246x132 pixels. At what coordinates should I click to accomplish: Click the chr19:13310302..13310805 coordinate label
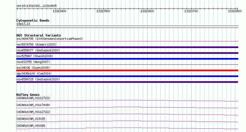coord(36,6)
